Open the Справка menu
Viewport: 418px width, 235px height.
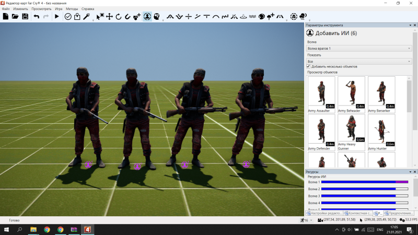88,9
